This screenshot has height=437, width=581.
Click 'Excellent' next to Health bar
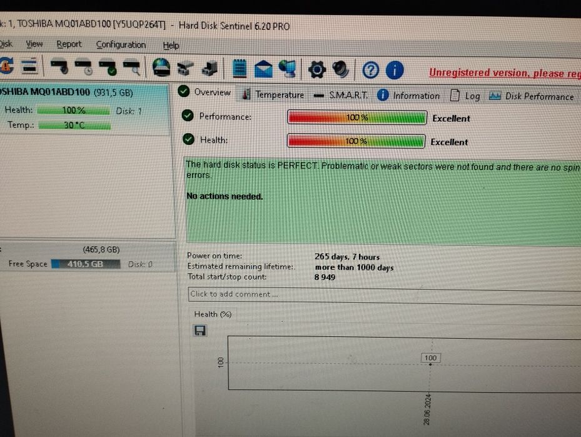point(449,142)
